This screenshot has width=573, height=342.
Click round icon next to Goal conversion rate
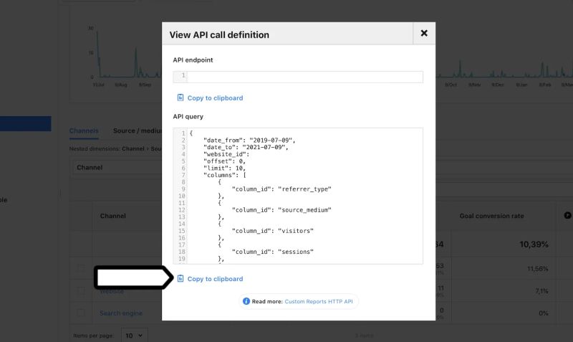pos(567,215)
